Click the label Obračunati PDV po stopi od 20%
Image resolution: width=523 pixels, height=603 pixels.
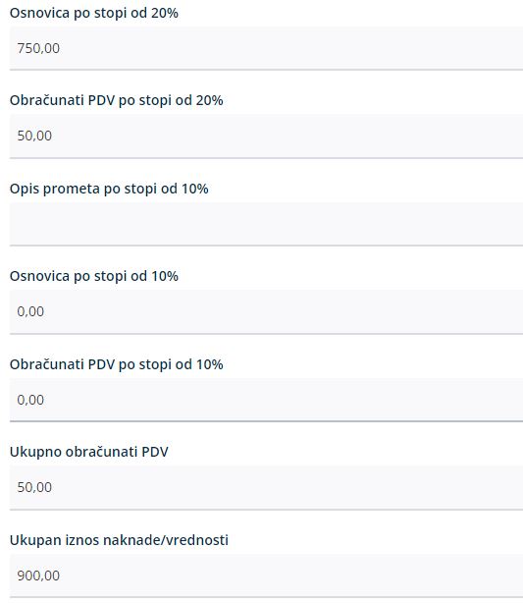pos(117,100)
